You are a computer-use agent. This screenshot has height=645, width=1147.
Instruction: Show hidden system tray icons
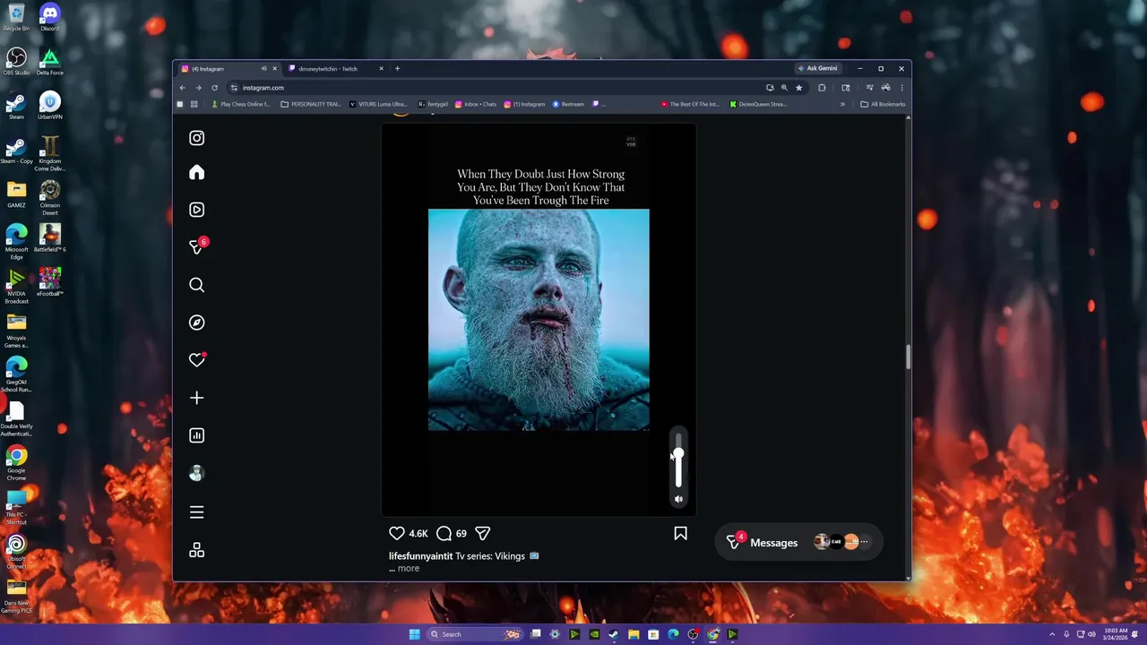[1053, 634]
